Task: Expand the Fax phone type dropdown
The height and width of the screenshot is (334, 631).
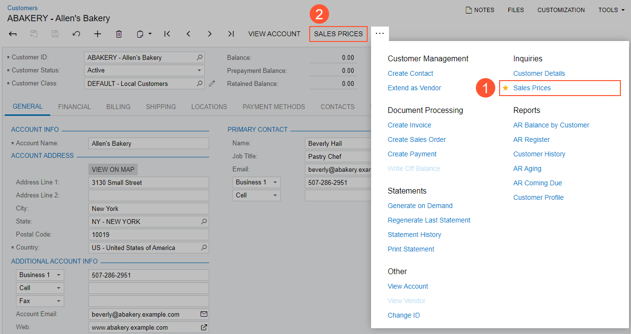Action: (x=58, y=301)
